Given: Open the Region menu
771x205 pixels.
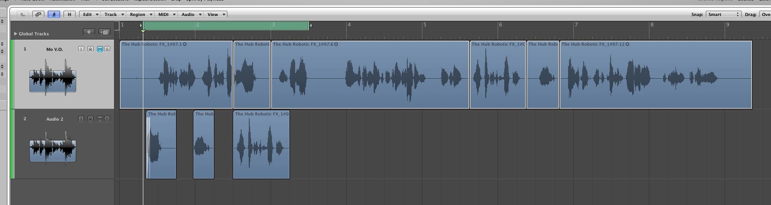Looking at the screenshot, I should 140,15.
